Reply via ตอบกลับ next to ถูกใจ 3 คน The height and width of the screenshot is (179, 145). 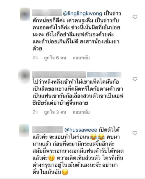tap(81, 112)
